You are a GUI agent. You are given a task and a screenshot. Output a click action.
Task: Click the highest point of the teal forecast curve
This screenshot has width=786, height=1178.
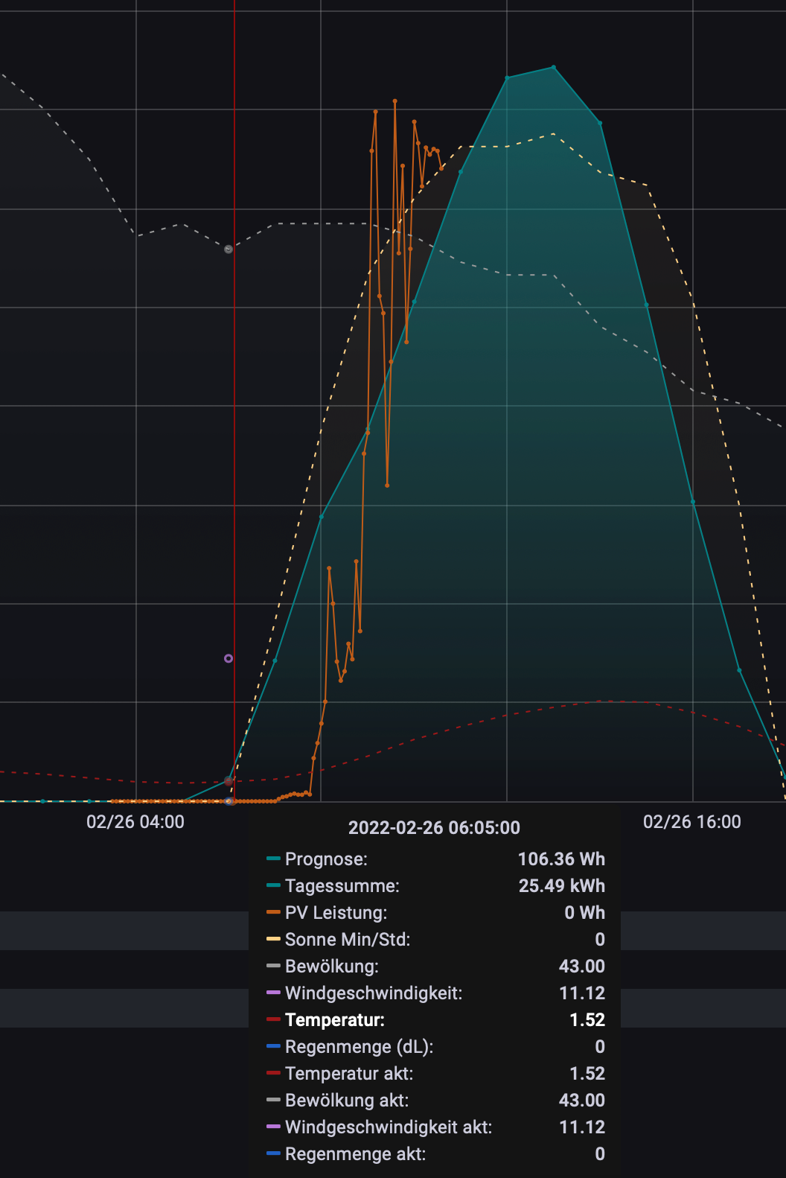click(x=554, y=68)
